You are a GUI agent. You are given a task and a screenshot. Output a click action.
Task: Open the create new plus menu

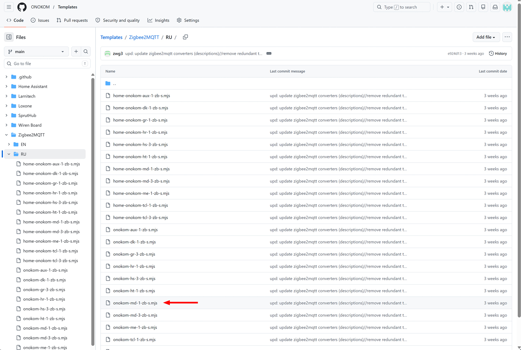click(x=444, y=7)
